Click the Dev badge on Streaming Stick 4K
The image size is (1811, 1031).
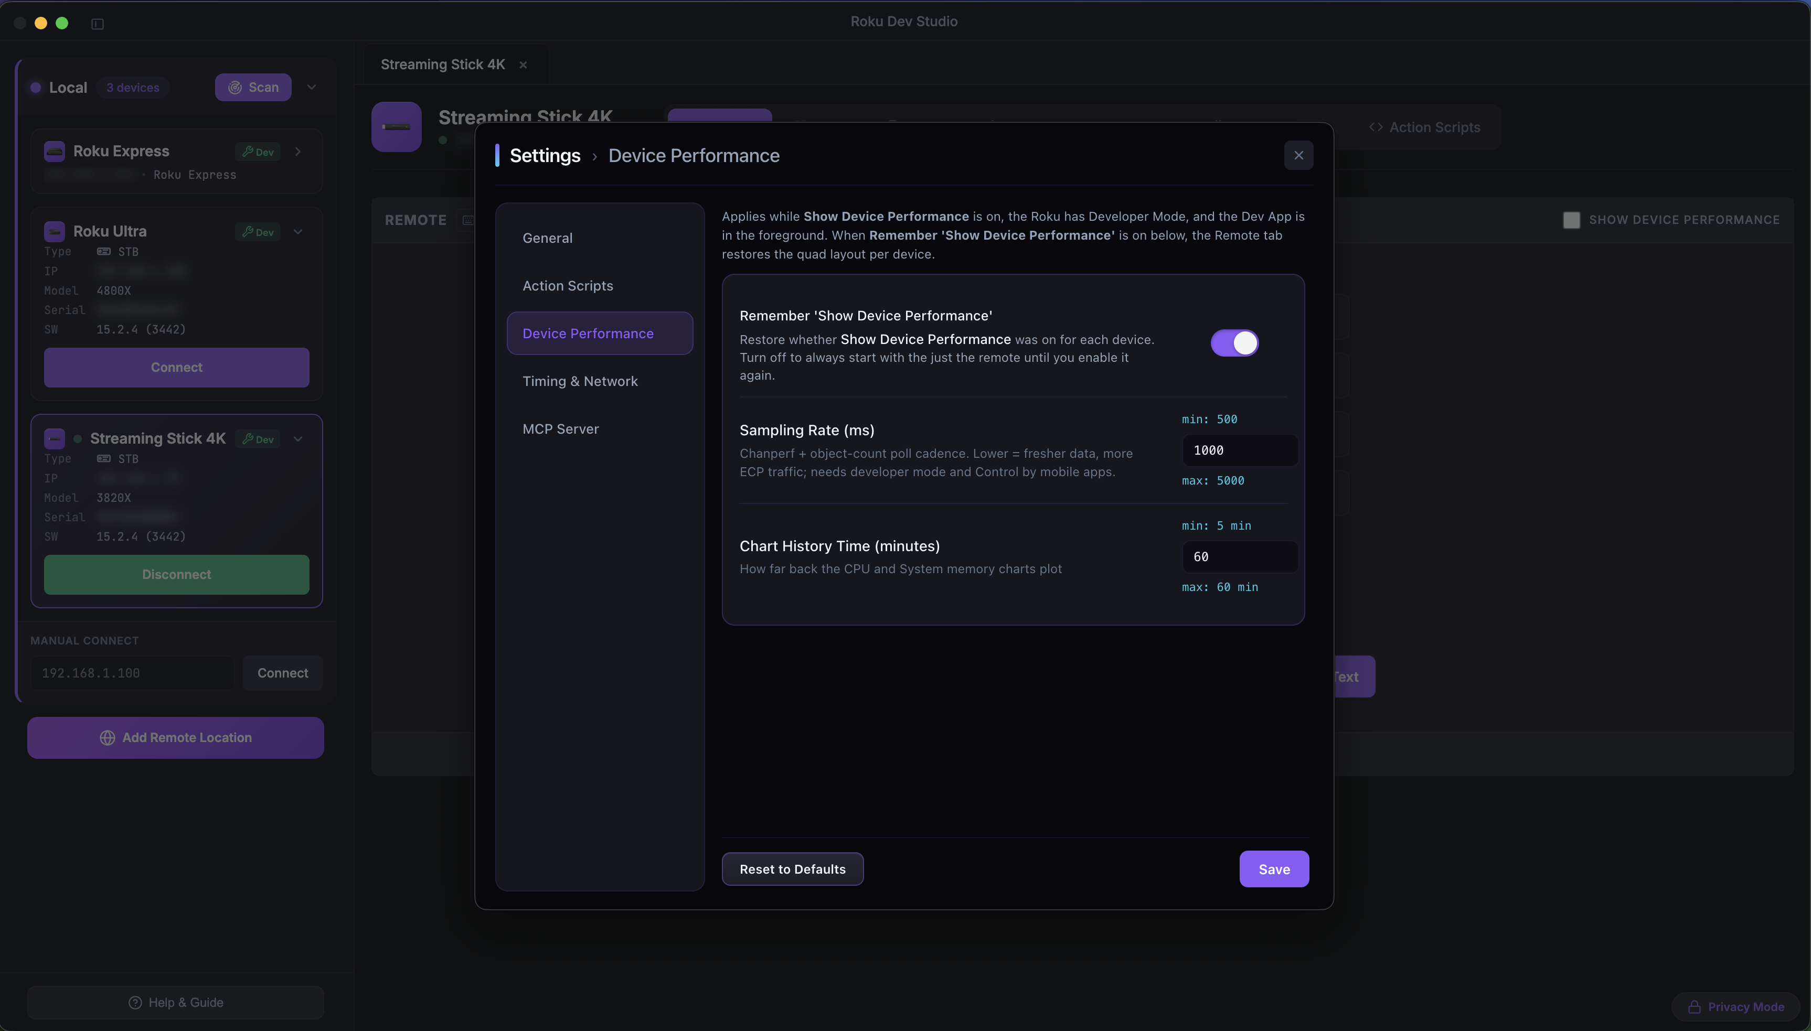[258, 439]
